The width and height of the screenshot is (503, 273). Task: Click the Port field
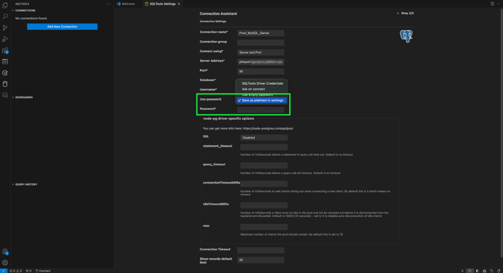click(260, 72)
